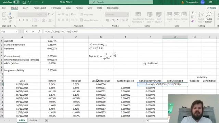Switch to the Page Layout tab
The width and height of the screenshot is (219, 123).
pos(40,8)
